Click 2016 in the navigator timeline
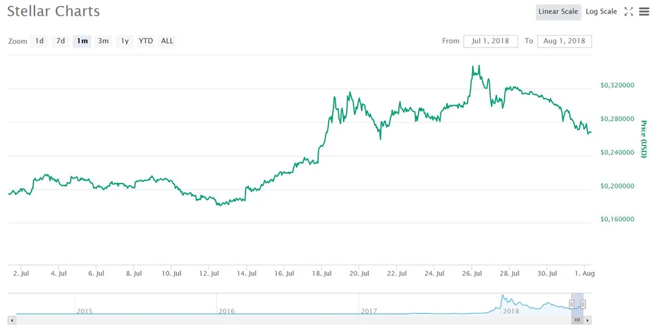This screenshot has height=330, width=652. pos(226,311)
